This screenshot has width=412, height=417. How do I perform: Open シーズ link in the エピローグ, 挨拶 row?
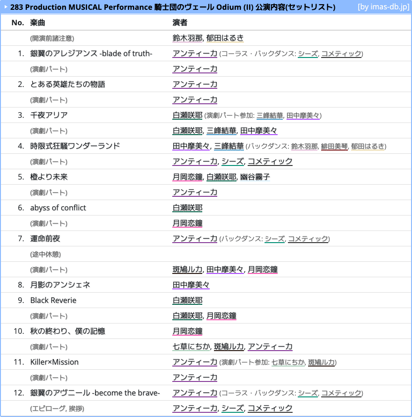[x=233, y=408]
